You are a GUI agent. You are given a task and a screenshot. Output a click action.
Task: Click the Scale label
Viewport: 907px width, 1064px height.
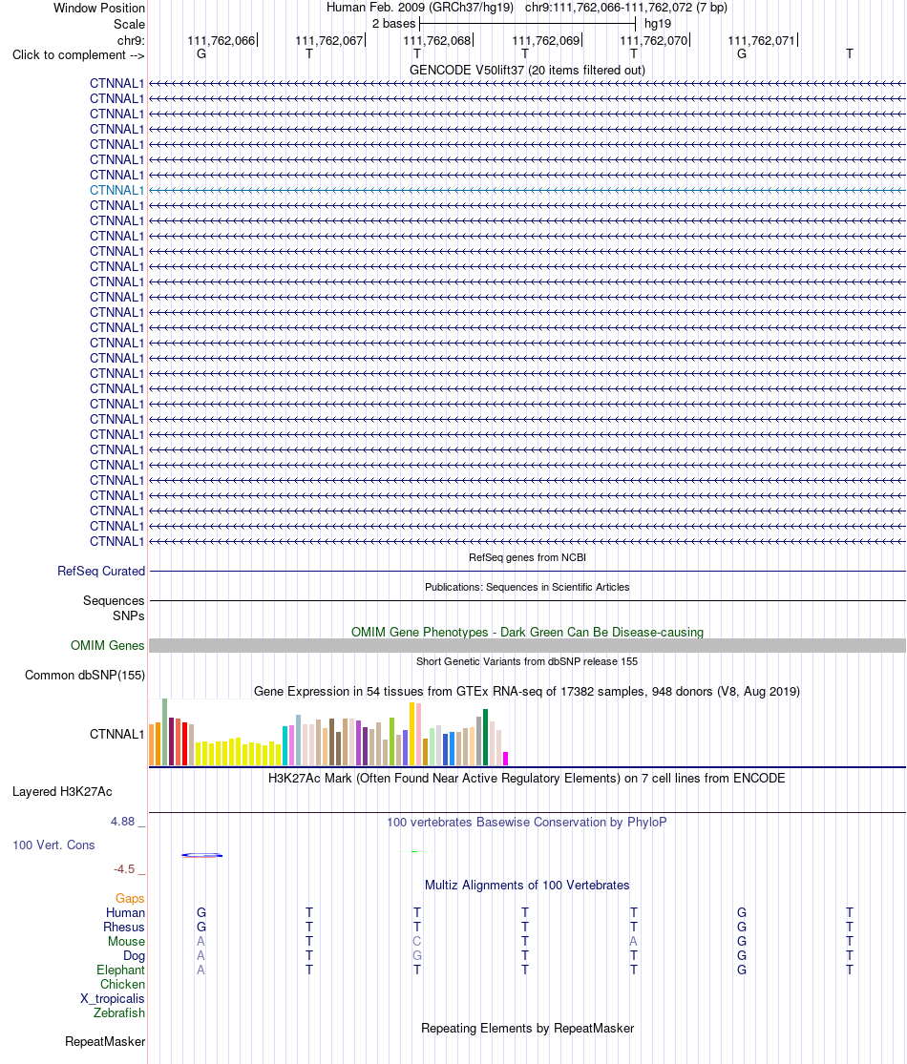(x=129, y=25)
